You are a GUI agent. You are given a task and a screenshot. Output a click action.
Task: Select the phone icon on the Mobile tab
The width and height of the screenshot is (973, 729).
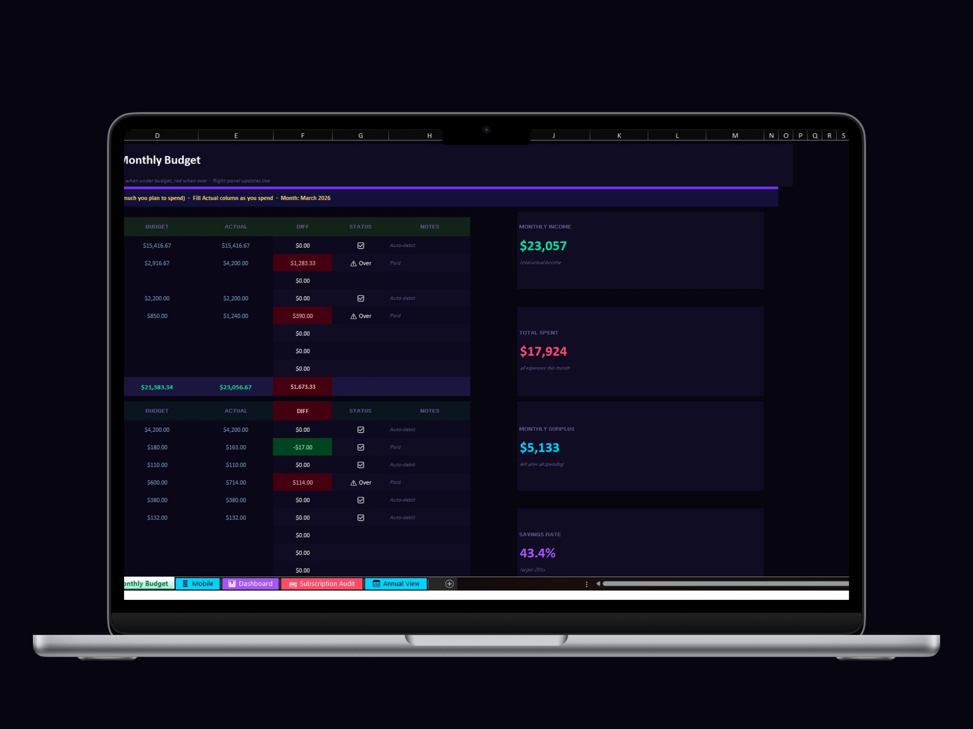[184, 583]
